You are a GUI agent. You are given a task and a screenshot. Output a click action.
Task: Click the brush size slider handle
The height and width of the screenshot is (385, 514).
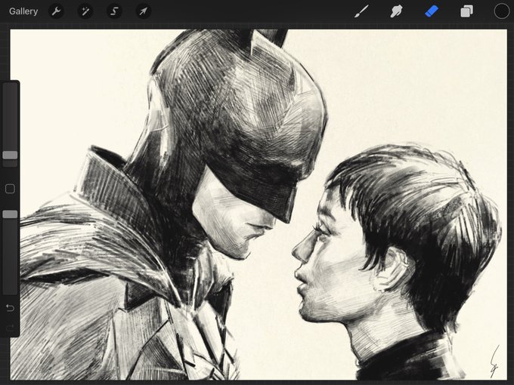coord(10,156)
